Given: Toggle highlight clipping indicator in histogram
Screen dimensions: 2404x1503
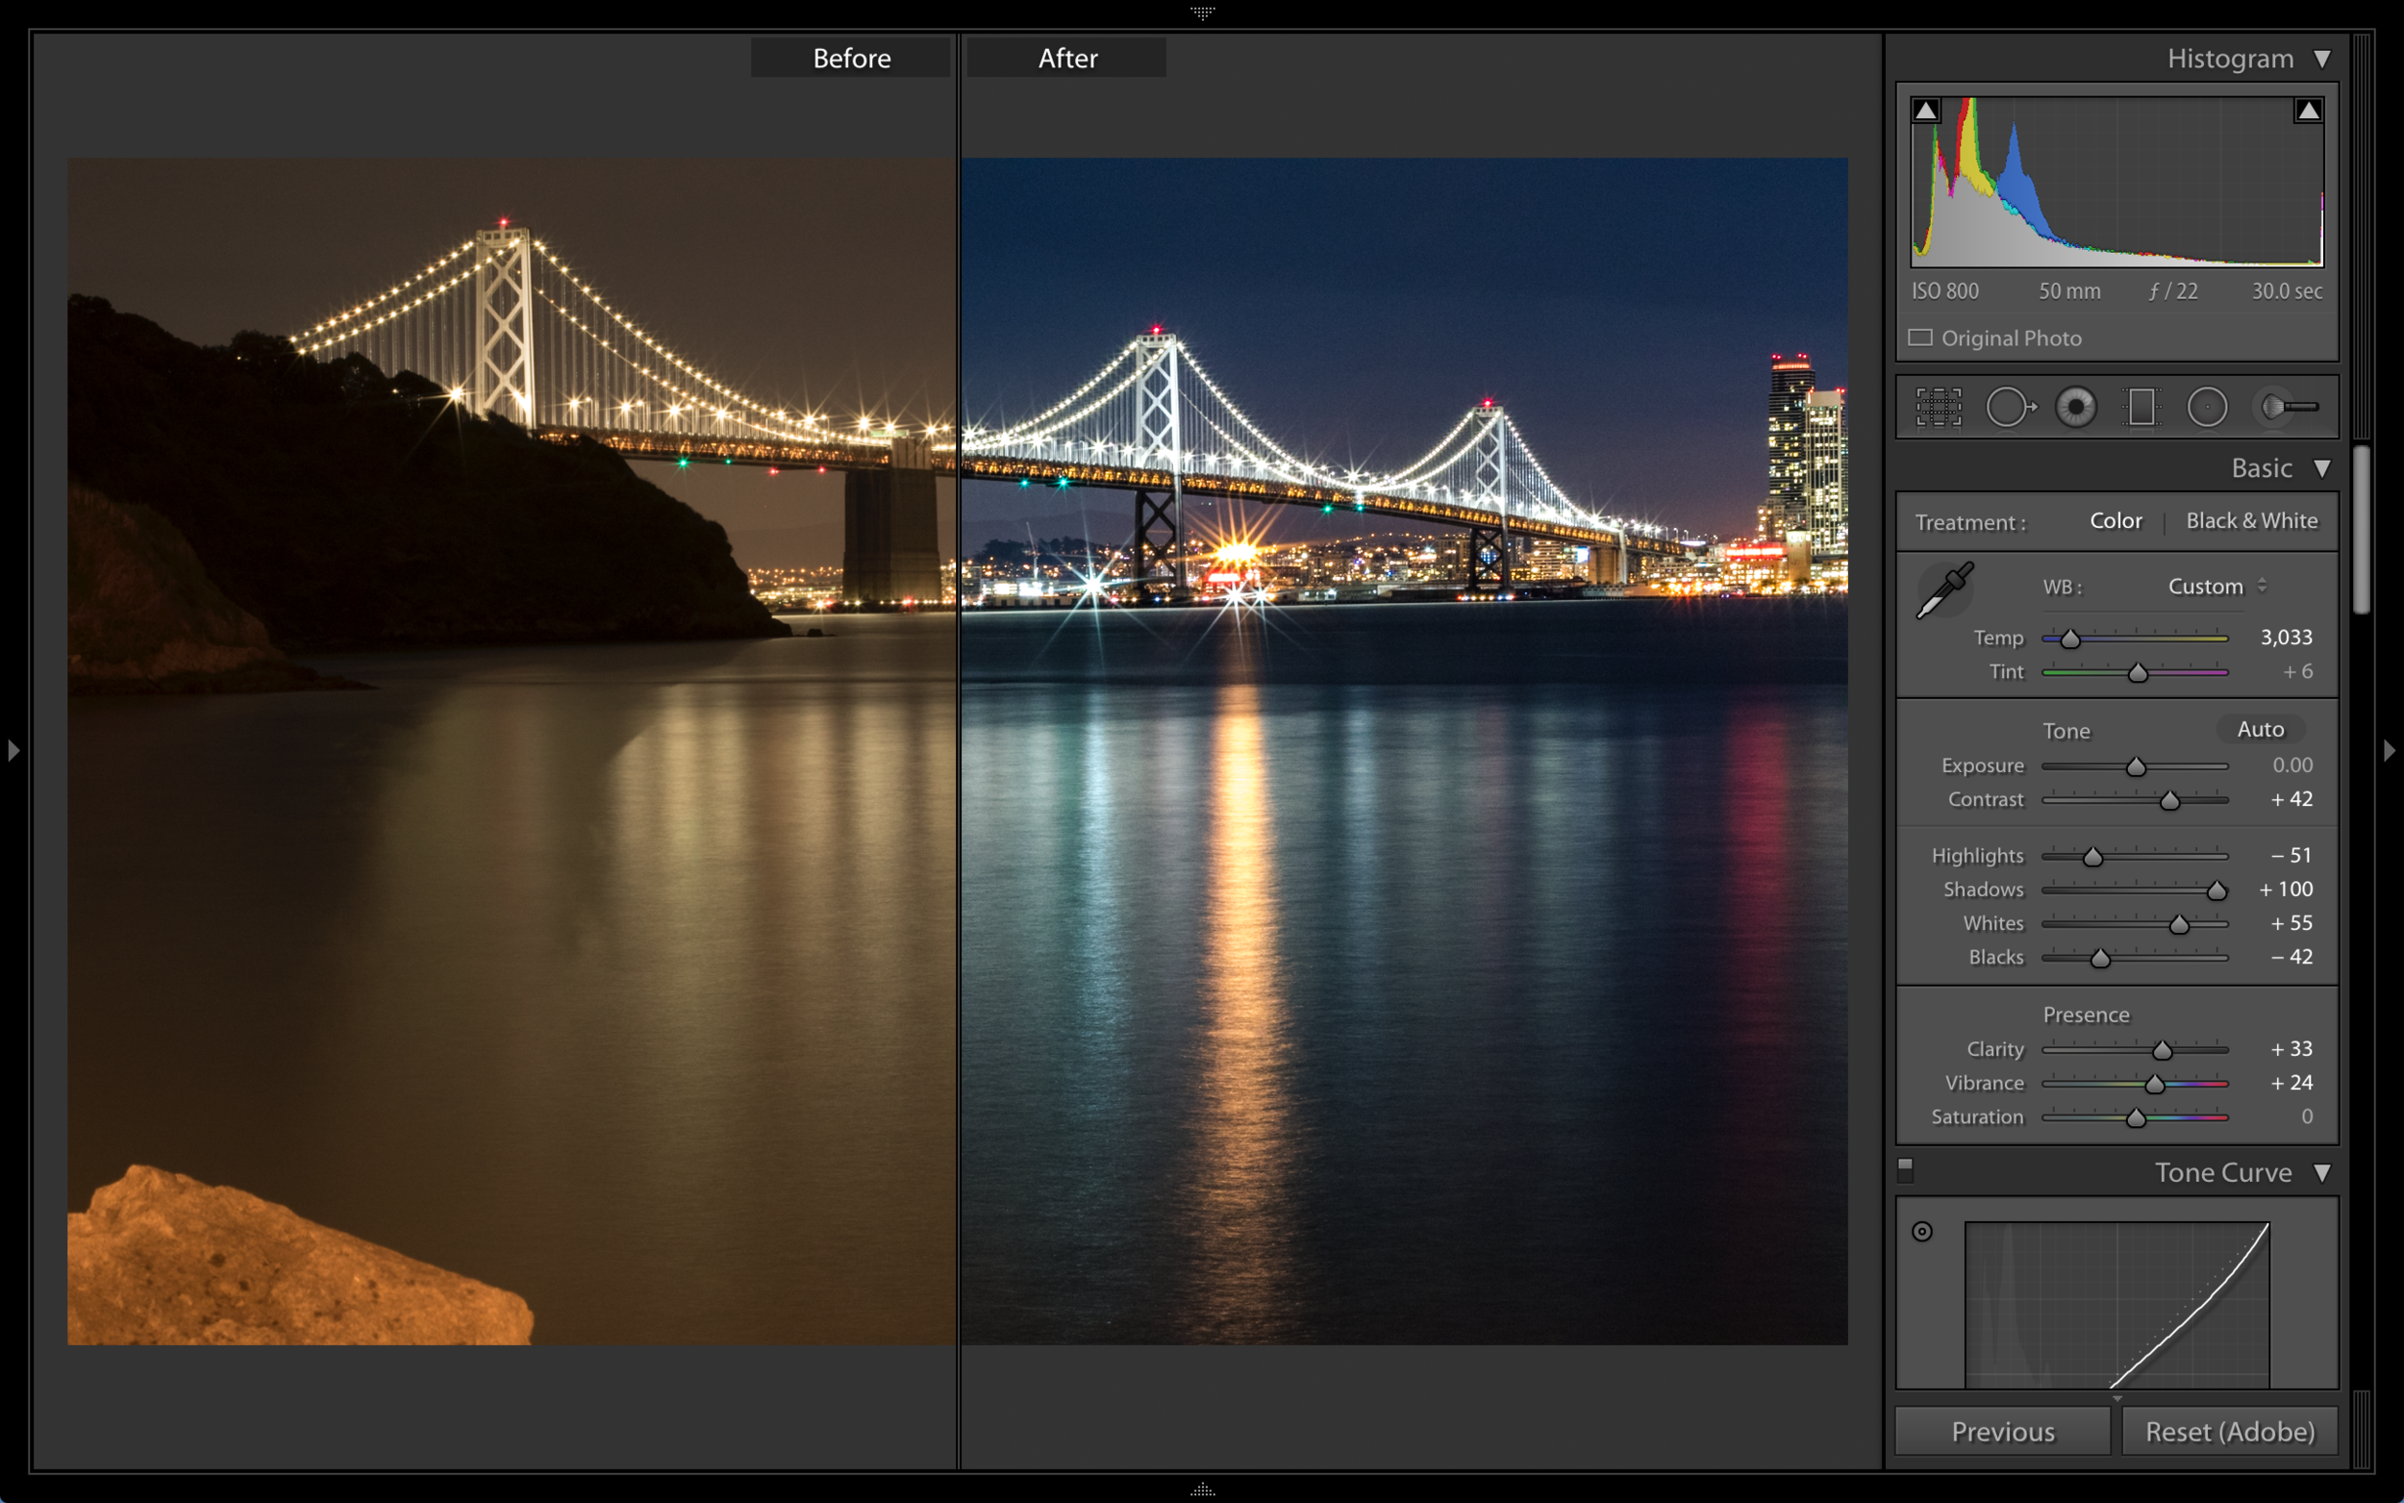Looking at the screenshot, I should point(2308,111).
